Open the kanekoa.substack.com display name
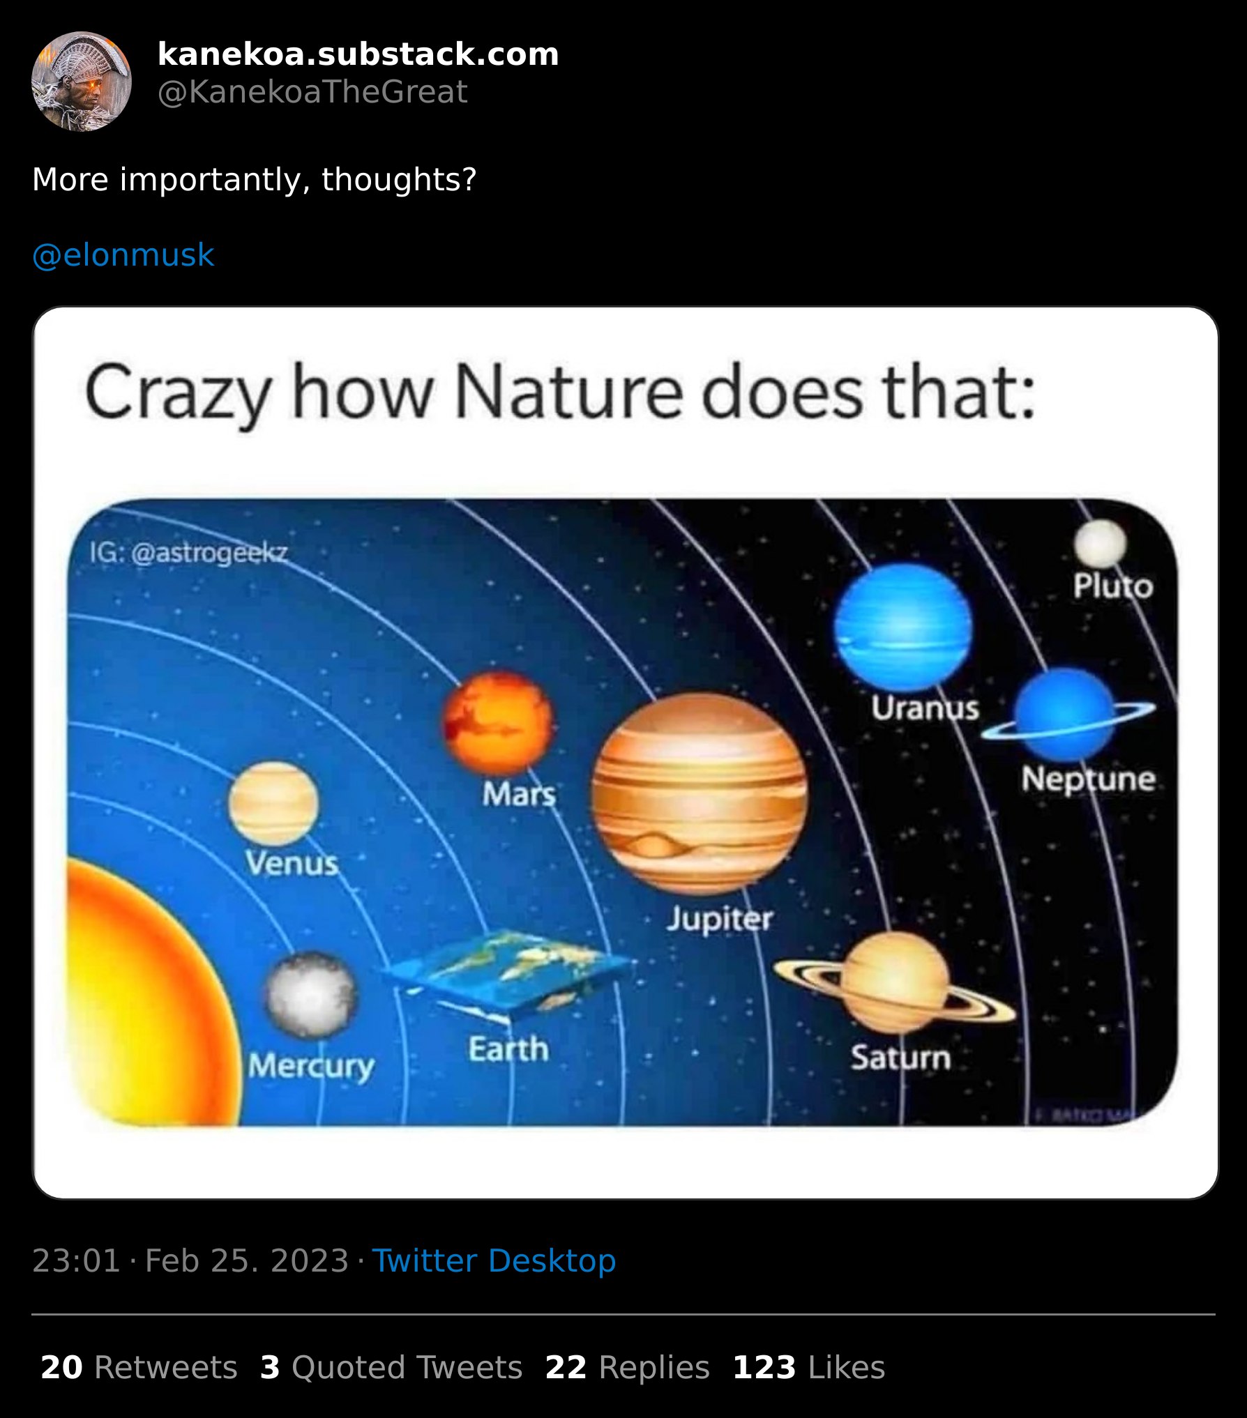The image size is (1247, 1418). tap(358, 54)
